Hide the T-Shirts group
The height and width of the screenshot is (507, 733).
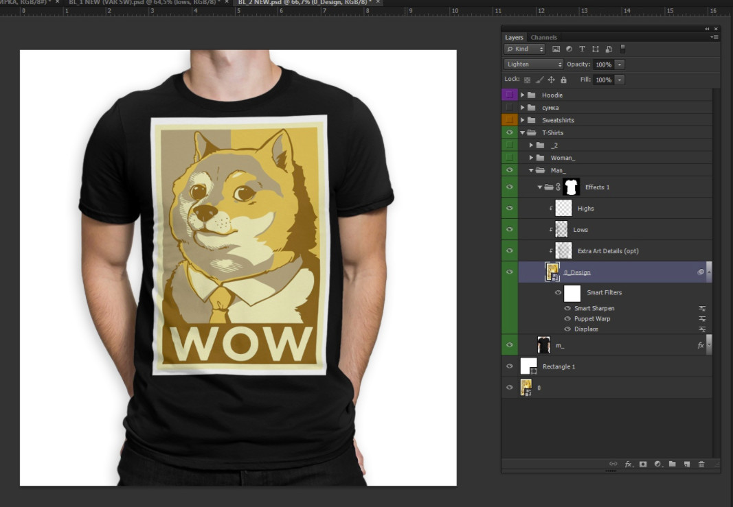point(510,132)
